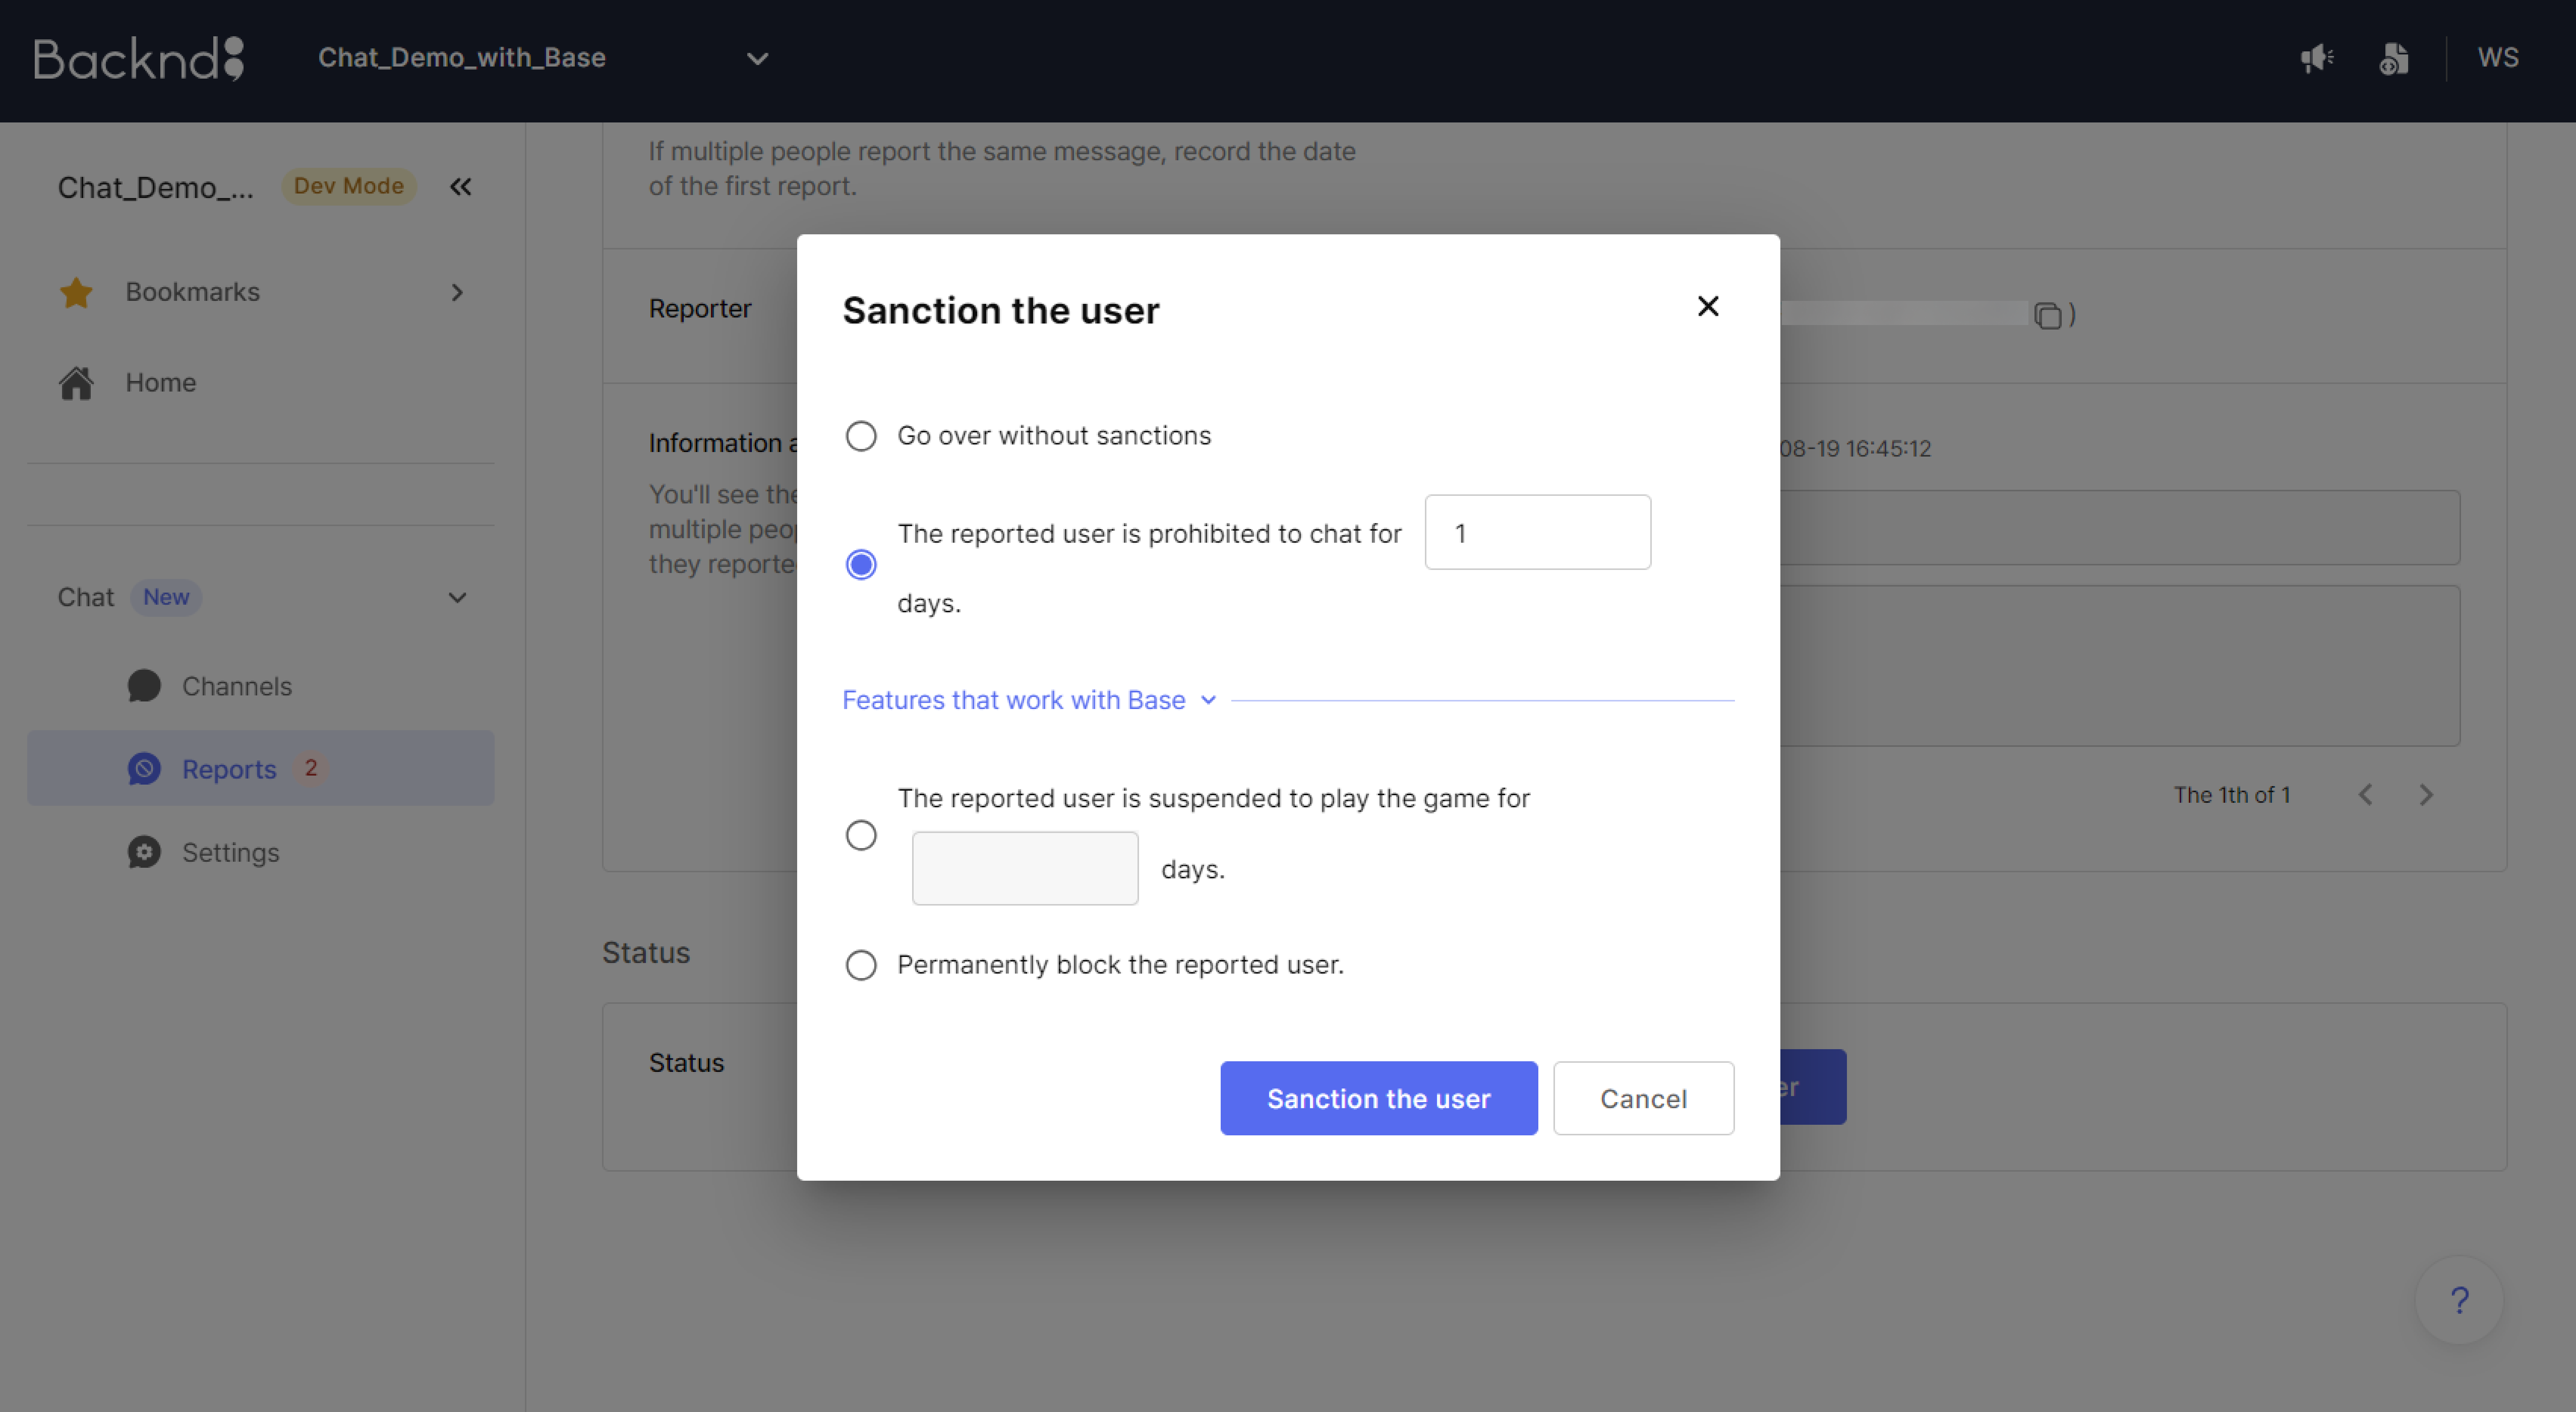The height and width of the screenshot is (1412, 2576).
Task: Click the Channels speech bubble icon
Action: click(x=144, y=686)
